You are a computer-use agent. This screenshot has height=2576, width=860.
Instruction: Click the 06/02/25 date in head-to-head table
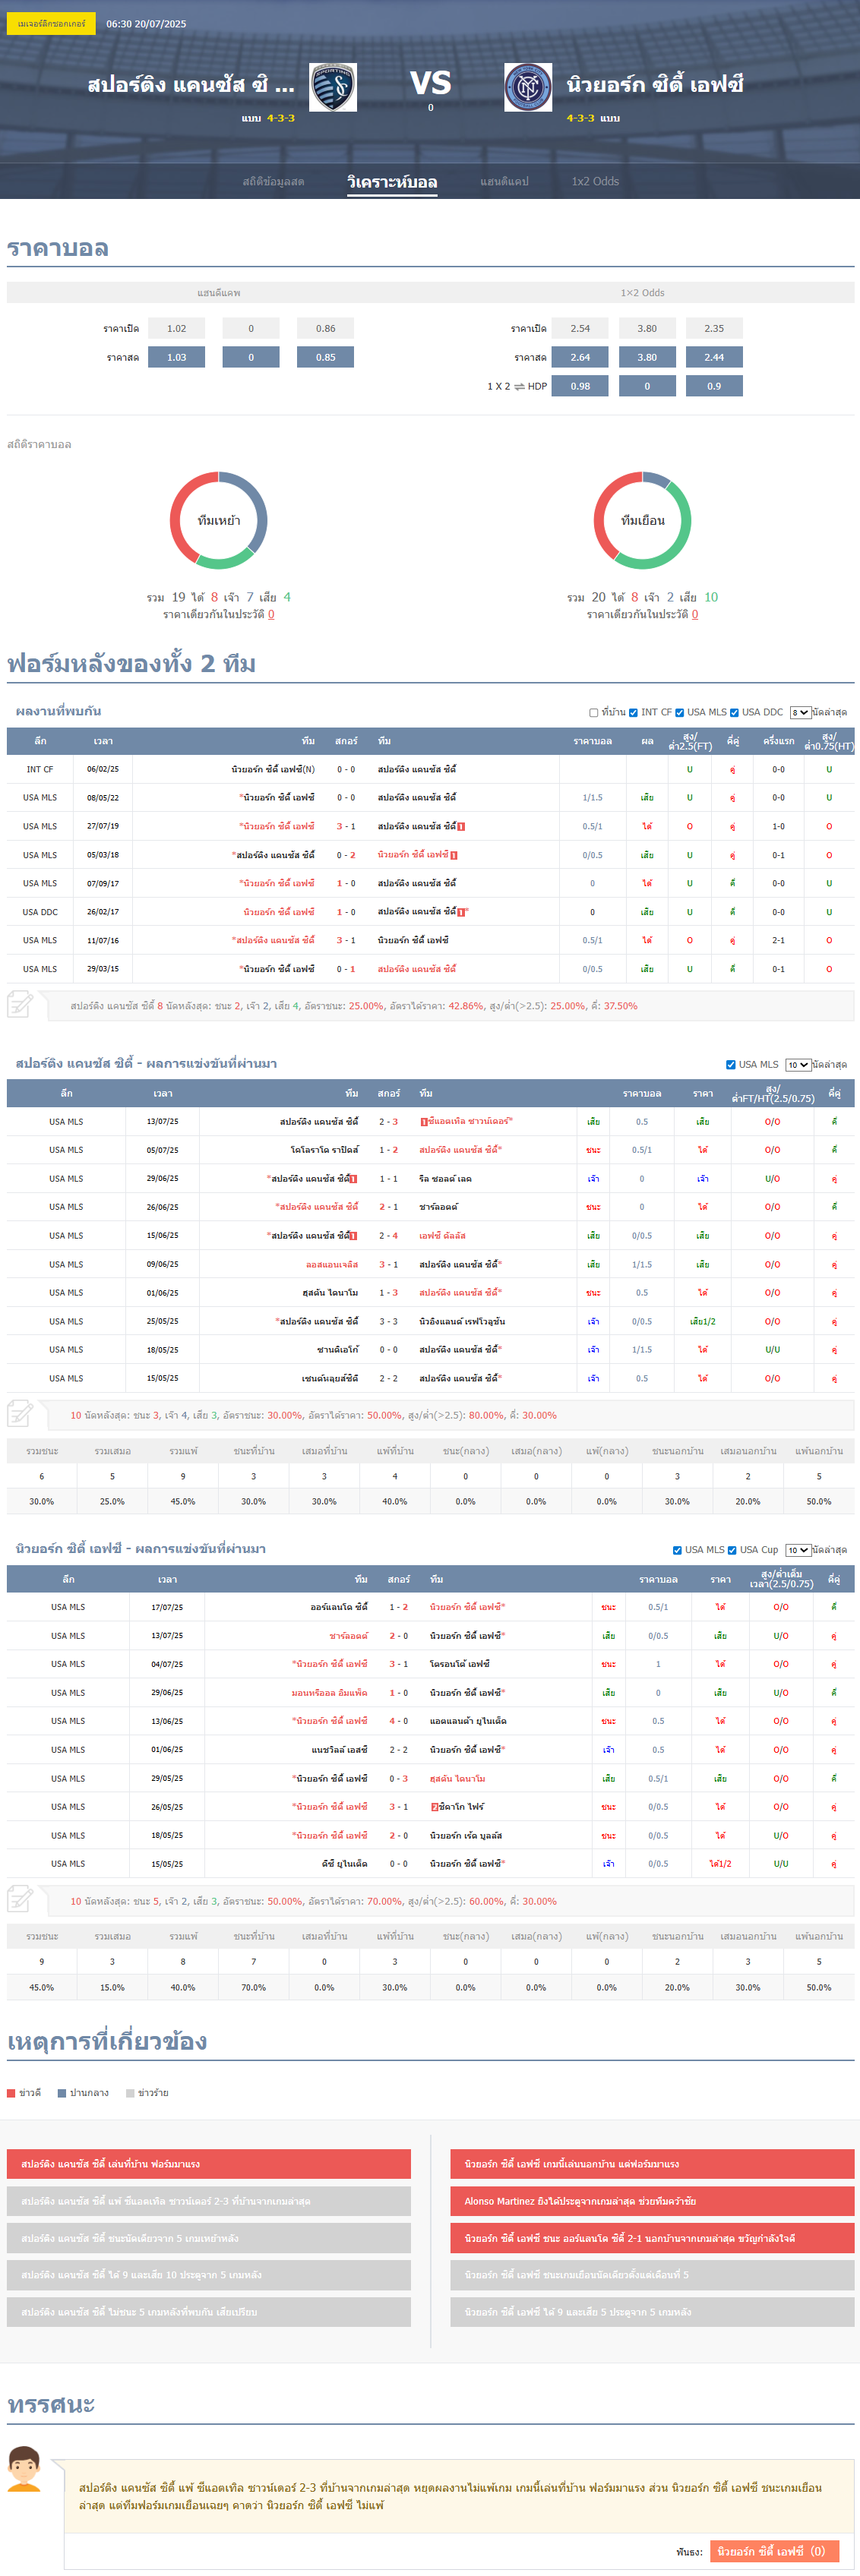[103, 770]
